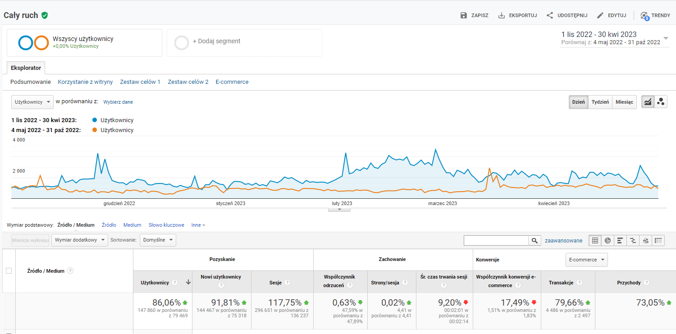Tick the Źródło / Medium header checkbox

(9, 270)
